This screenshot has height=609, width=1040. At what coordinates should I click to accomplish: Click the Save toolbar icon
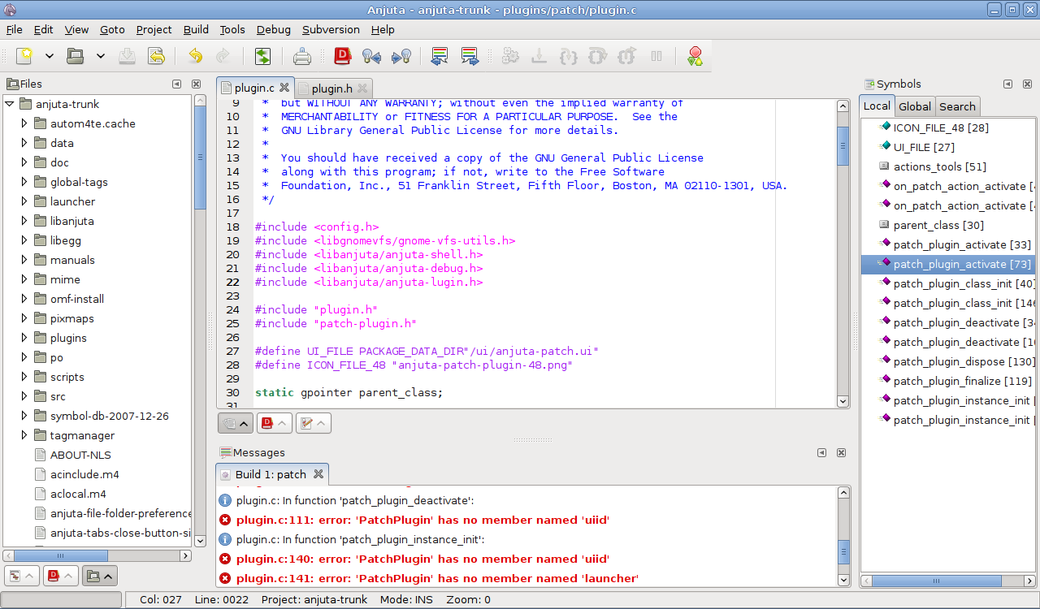127,55
